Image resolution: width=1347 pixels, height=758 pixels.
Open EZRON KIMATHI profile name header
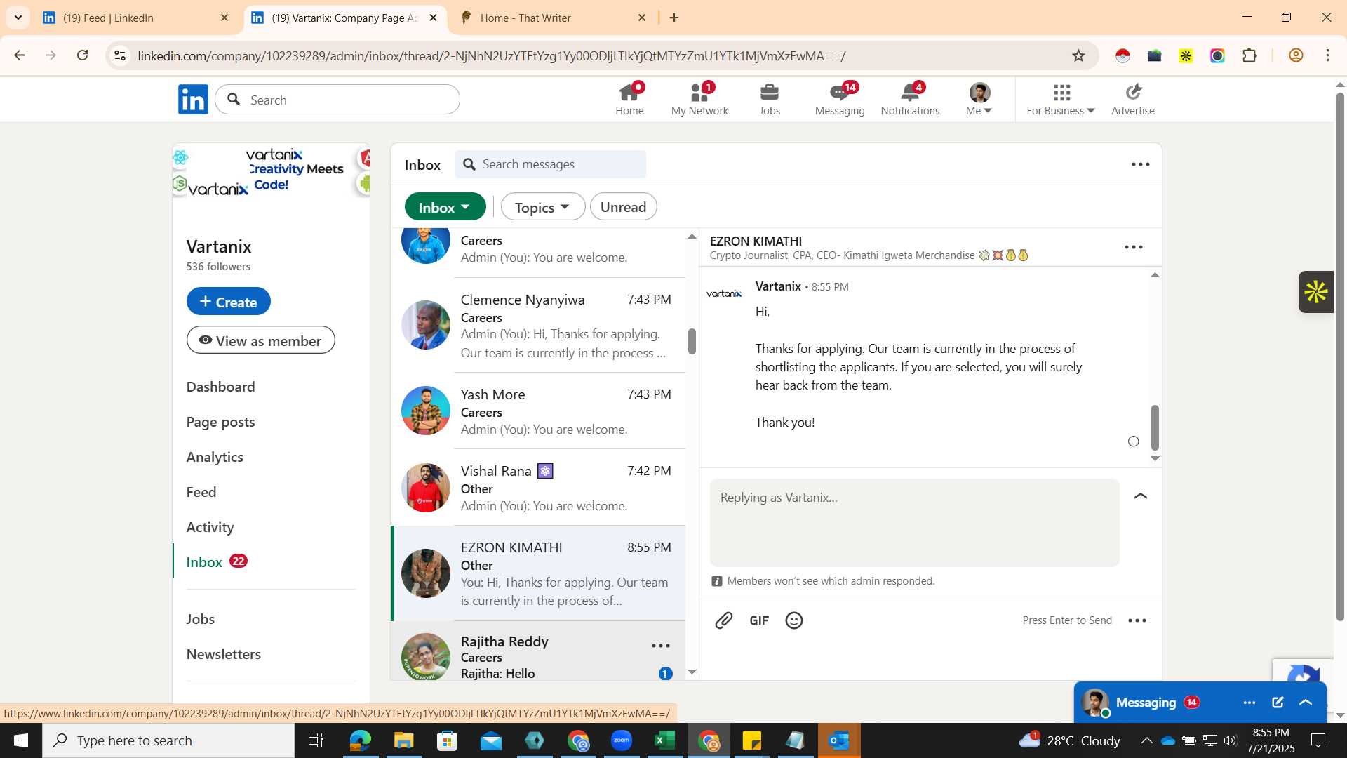pos(756,241)
